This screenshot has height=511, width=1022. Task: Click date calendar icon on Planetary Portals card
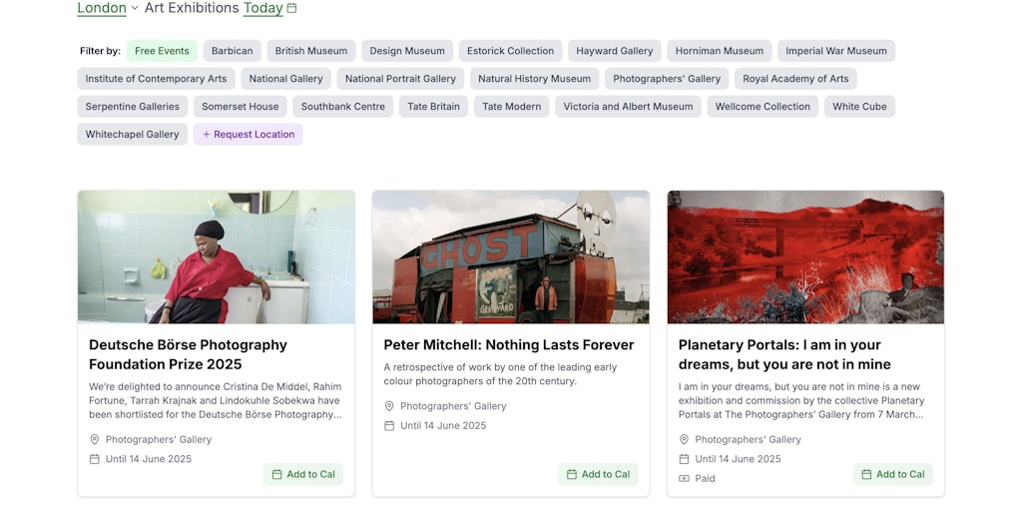pos(684,459)
